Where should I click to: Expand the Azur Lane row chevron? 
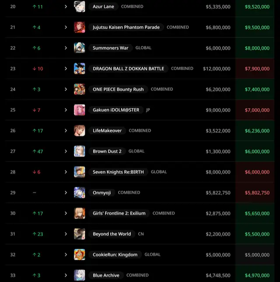point(66,7)
